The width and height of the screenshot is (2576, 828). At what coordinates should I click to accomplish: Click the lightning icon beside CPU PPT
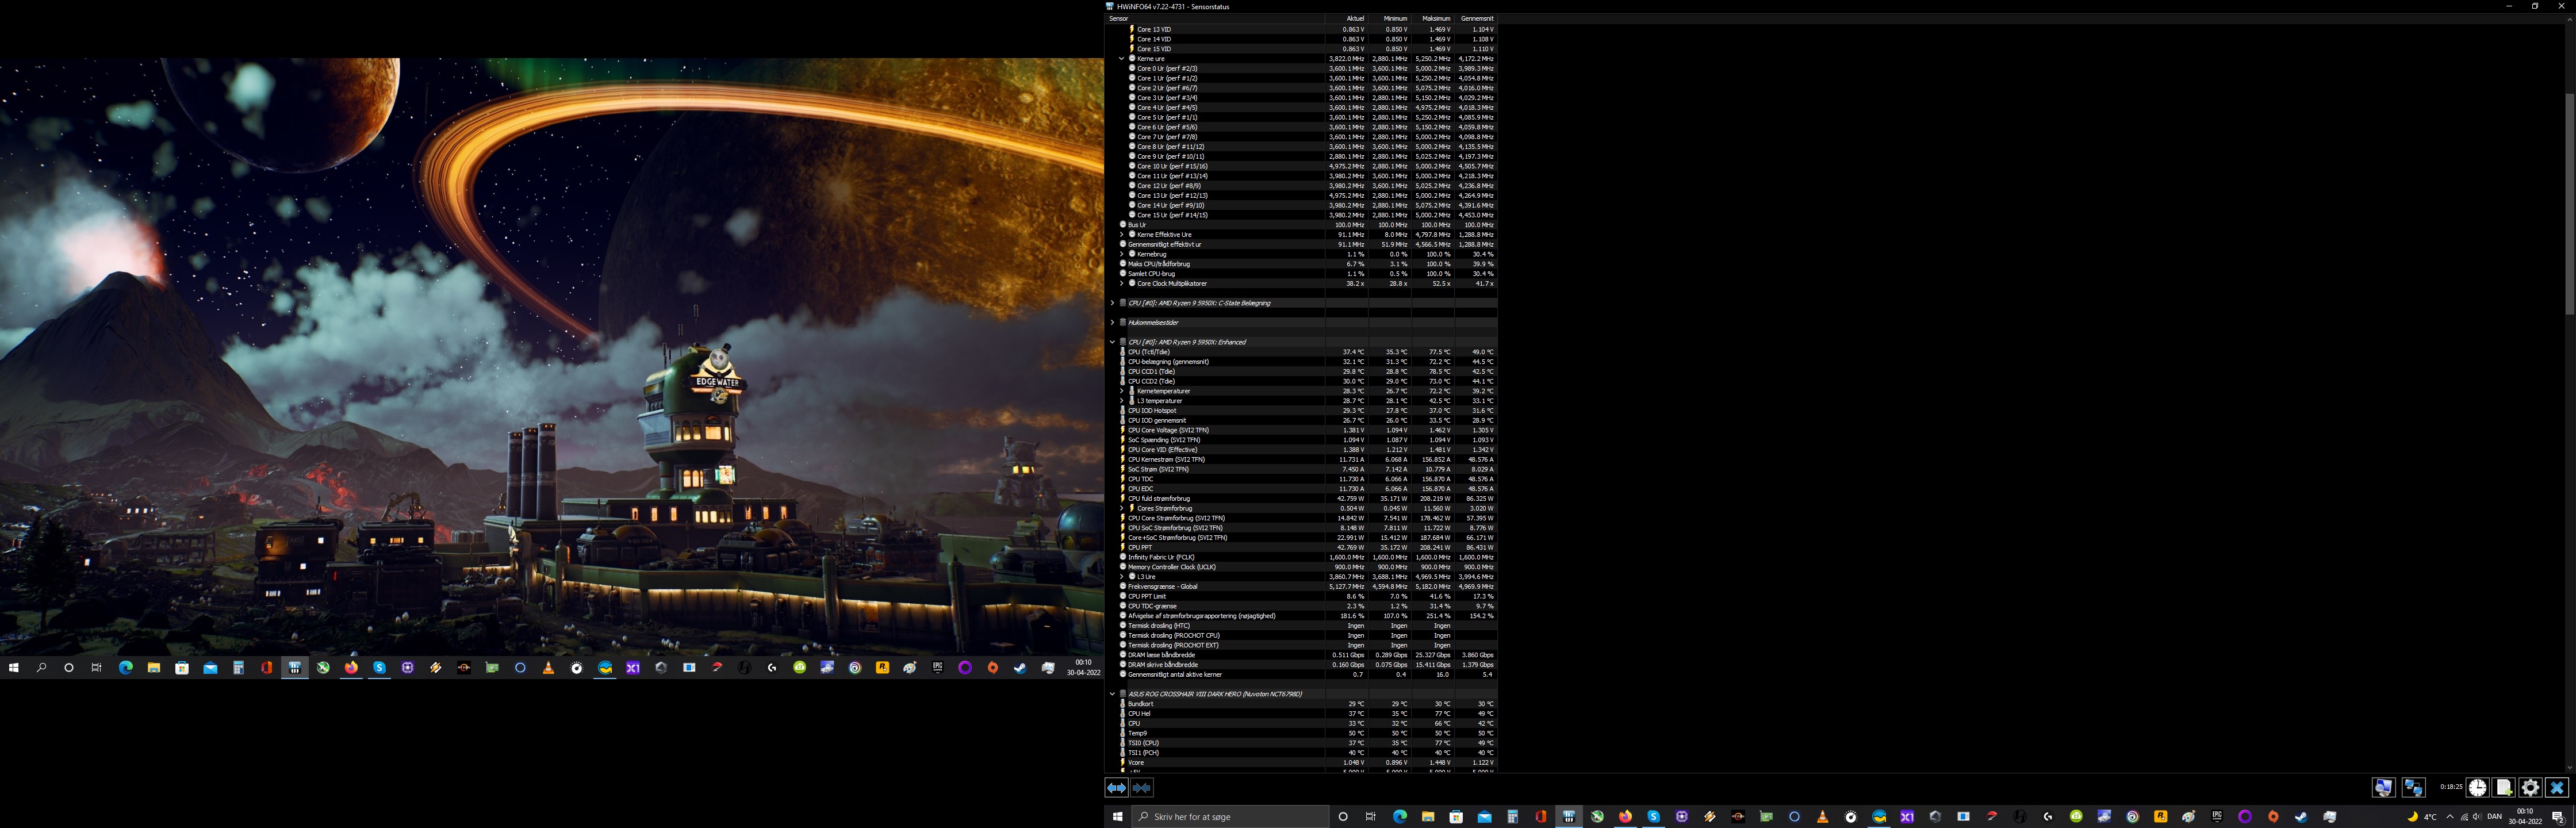click(1123, 547)
